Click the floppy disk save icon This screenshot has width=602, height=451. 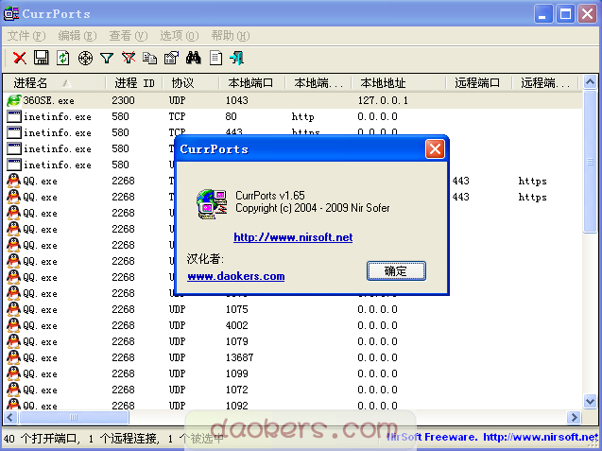tap(41, 58)
